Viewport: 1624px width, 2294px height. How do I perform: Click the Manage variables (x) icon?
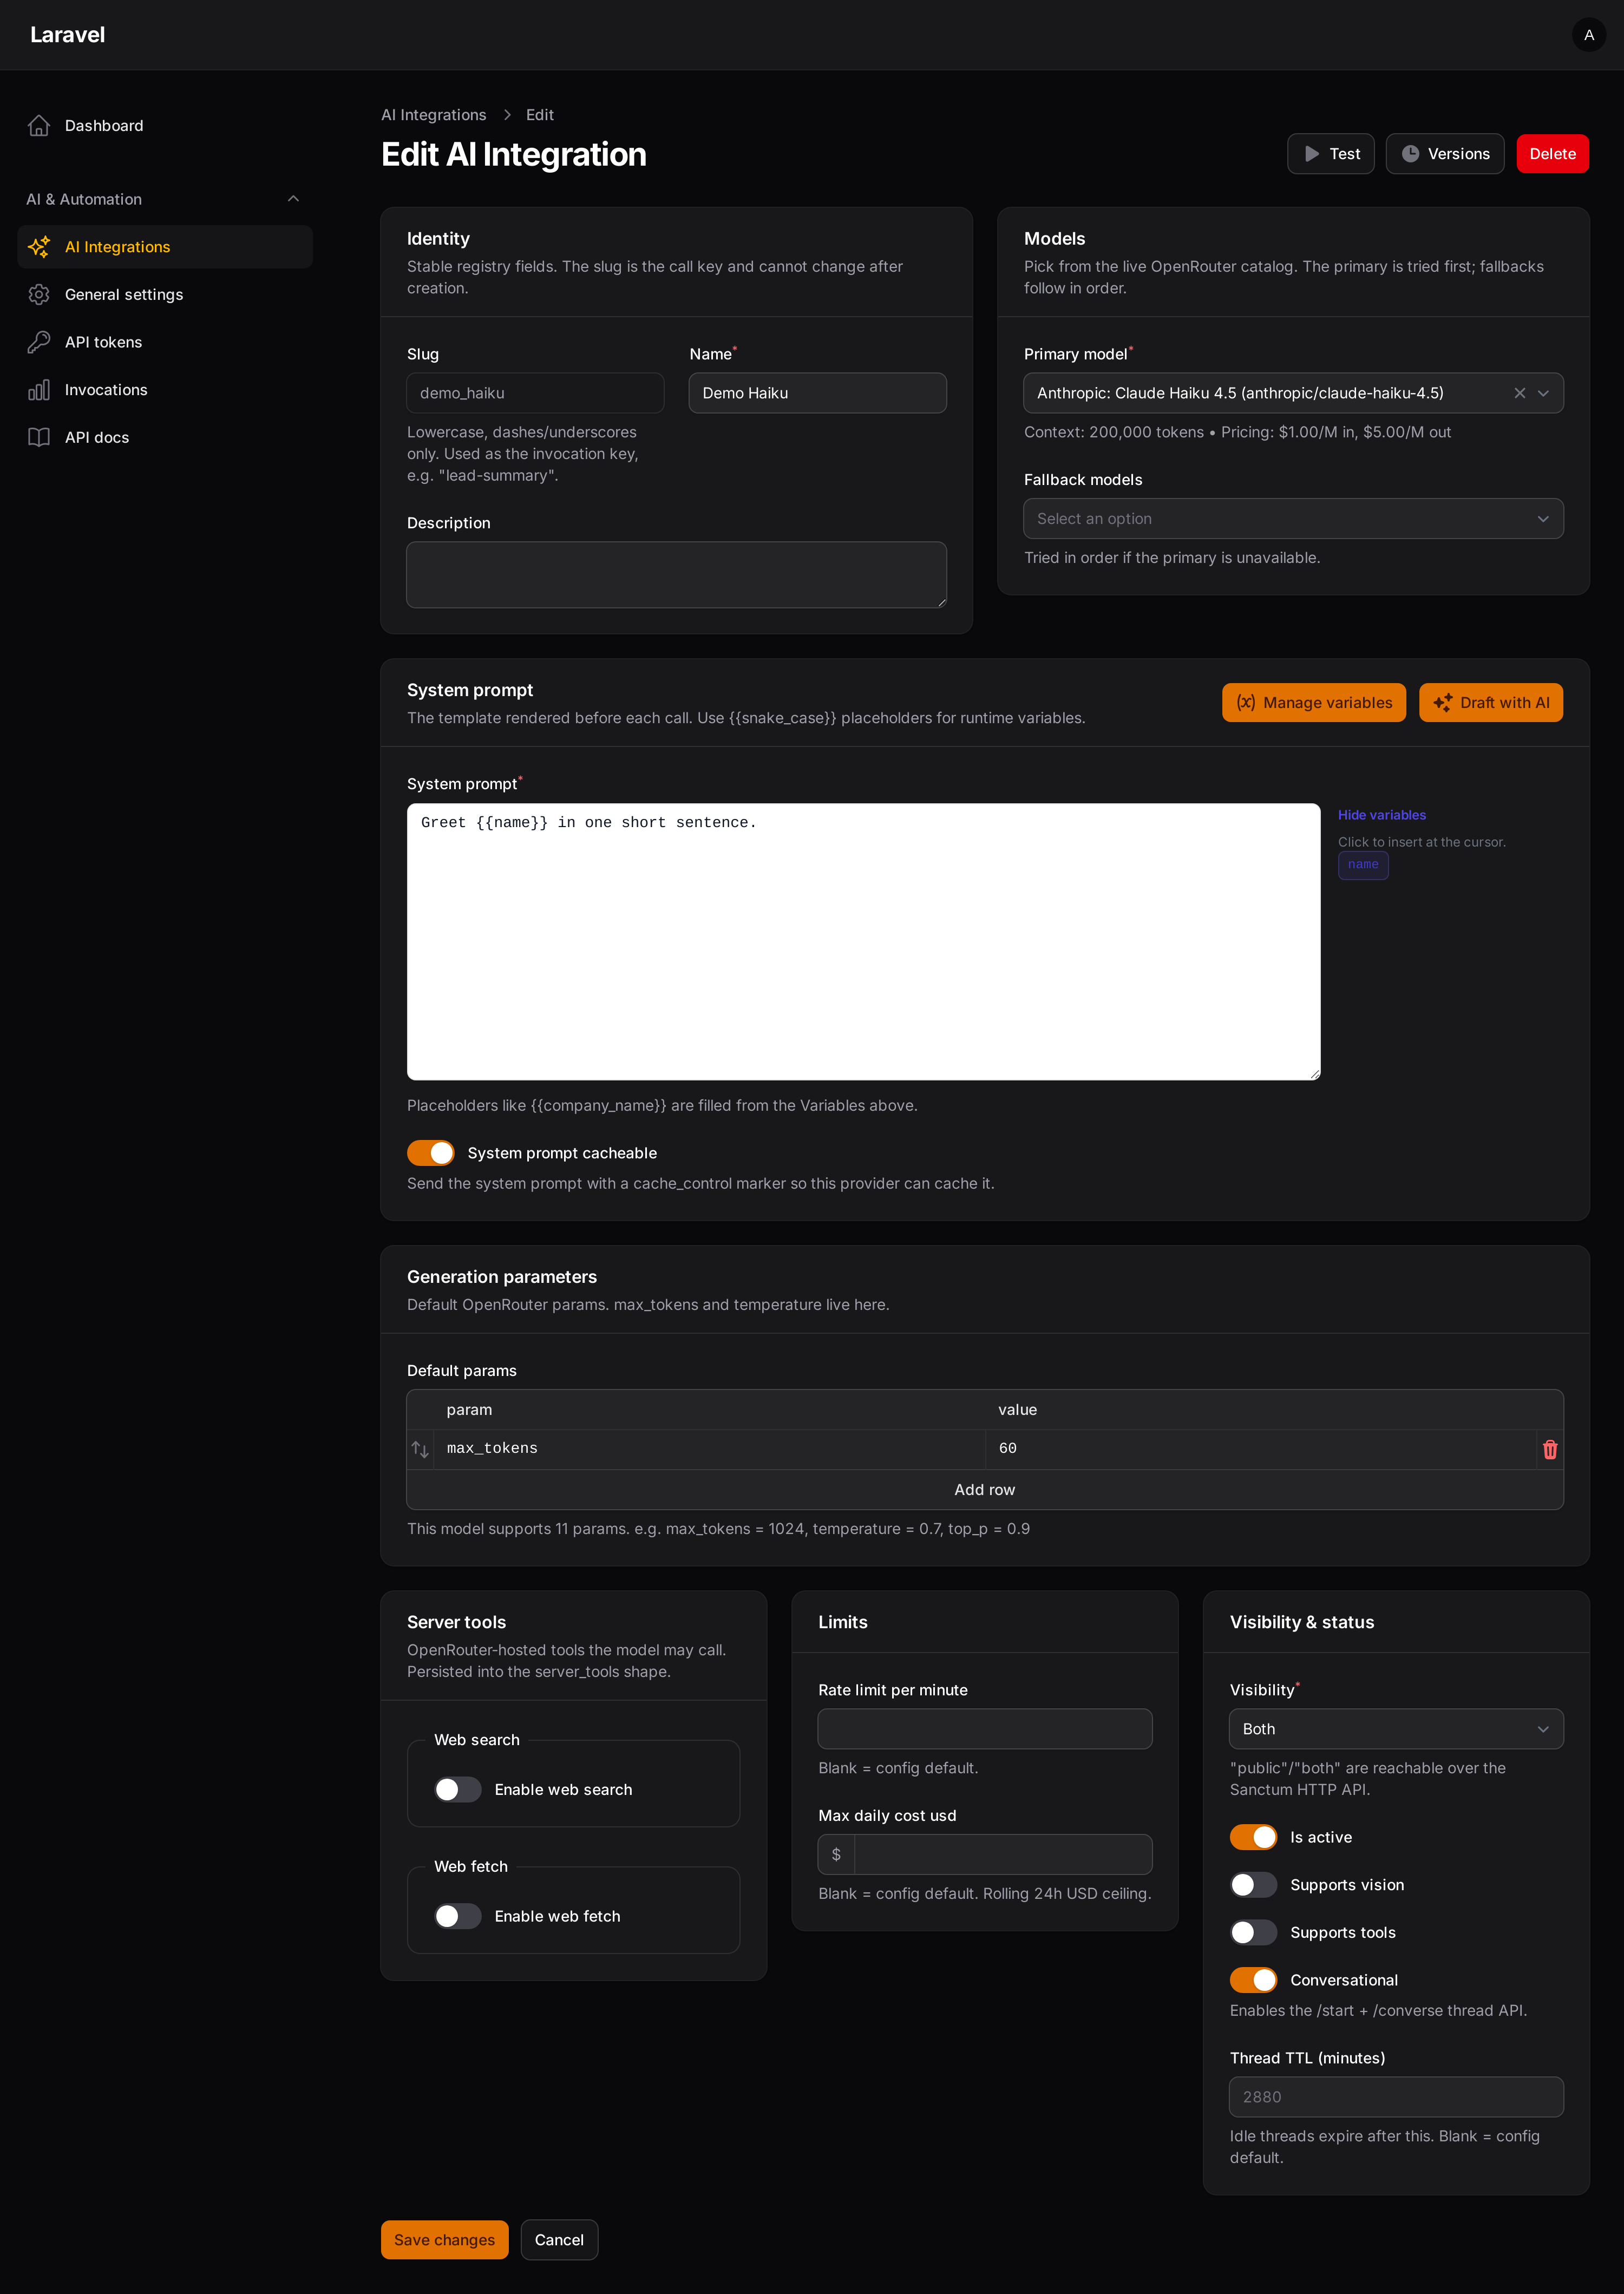click(1245, 703)
